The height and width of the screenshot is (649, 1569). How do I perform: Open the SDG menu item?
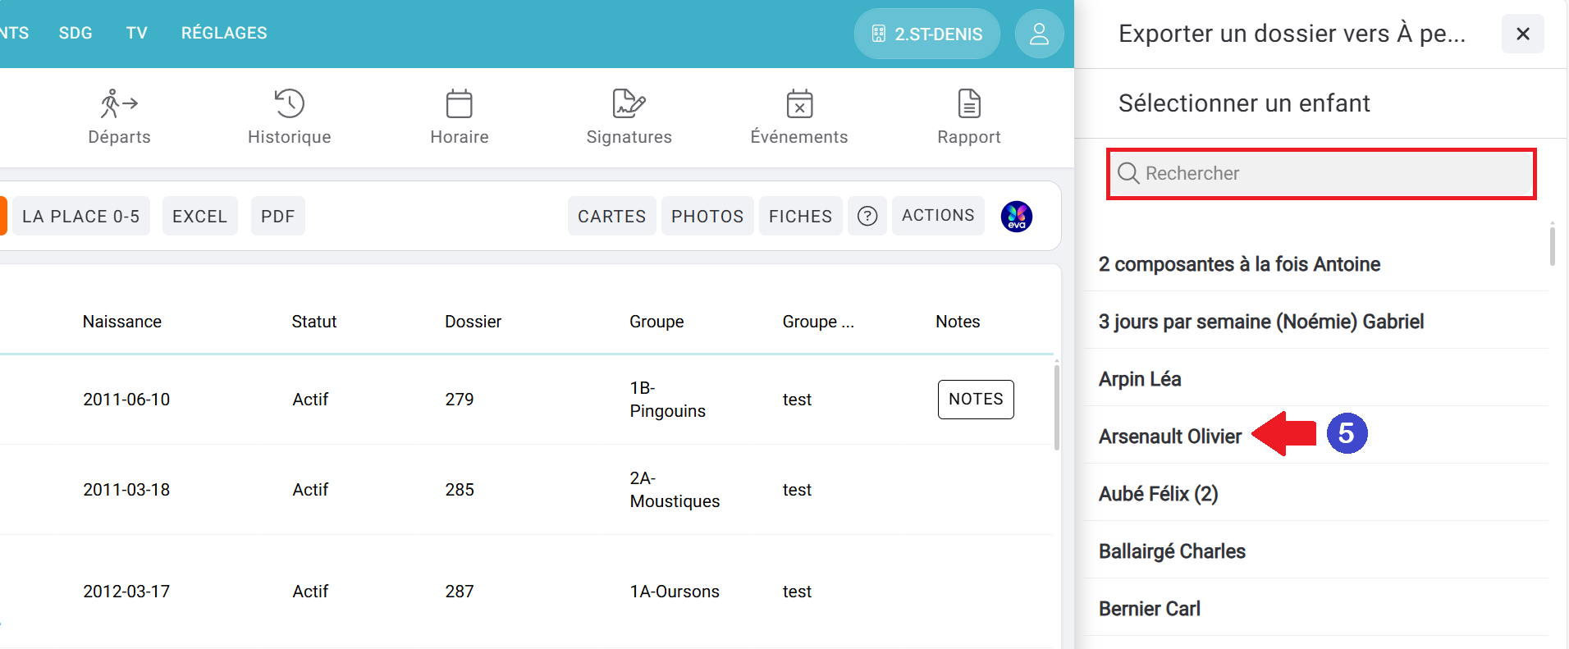click(x=75, y=33)
